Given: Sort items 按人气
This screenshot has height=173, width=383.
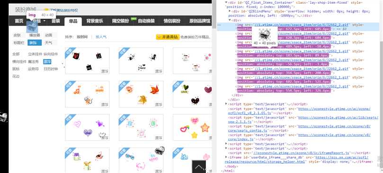Looking at the screenshot, I should click(x=101, y=37).
